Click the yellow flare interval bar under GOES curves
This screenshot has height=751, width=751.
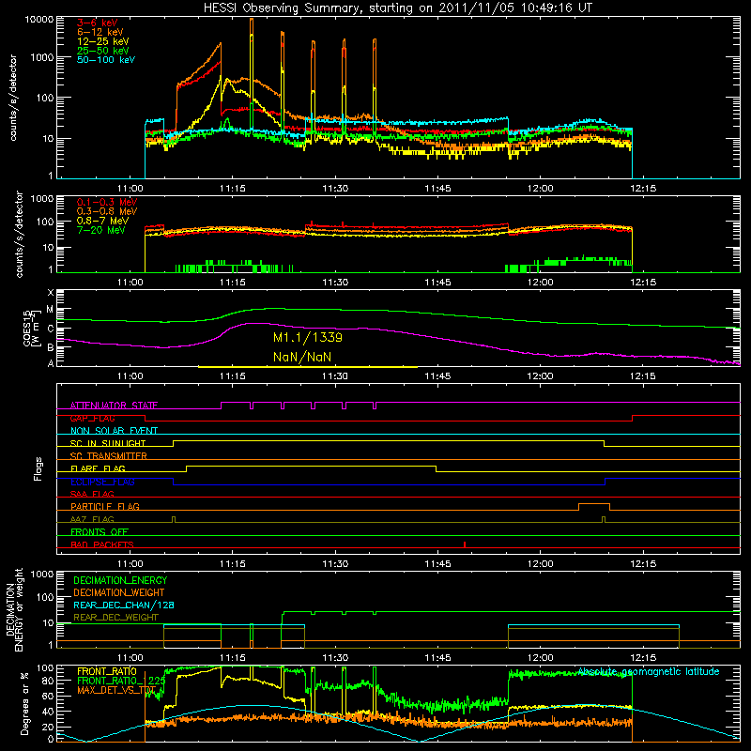[308, 367]
